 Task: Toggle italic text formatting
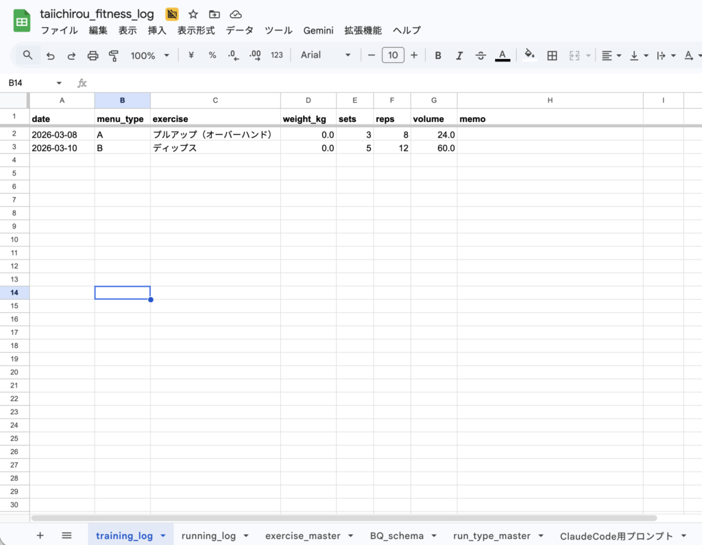(x=459, y=55)
